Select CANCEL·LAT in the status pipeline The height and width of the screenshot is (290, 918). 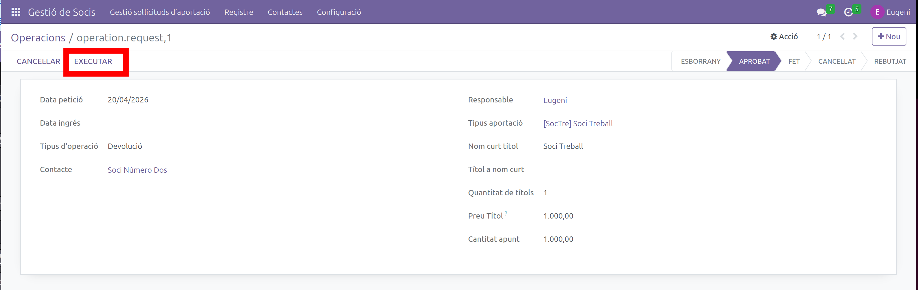(x=837, y=61)
